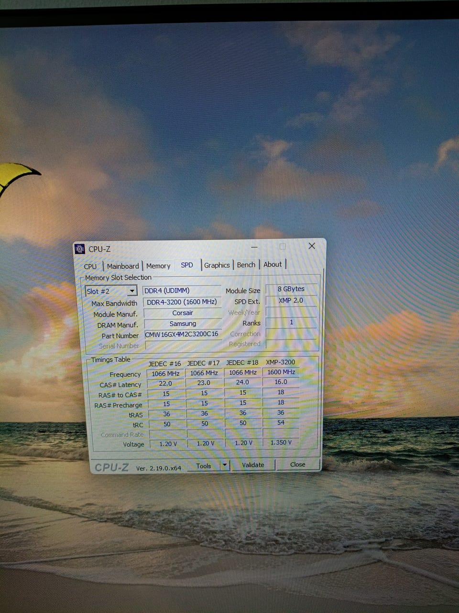Close CPU-Z with the X button
This screenshot has width=459, height=613.
click(312, 246)
